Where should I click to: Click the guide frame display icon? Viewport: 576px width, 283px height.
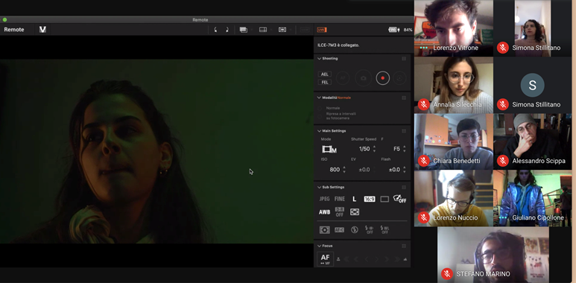pos(282,30)
